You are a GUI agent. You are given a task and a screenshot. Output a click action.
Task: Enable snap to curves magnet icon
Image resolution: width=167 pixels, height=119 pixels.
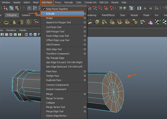[95, 8]
